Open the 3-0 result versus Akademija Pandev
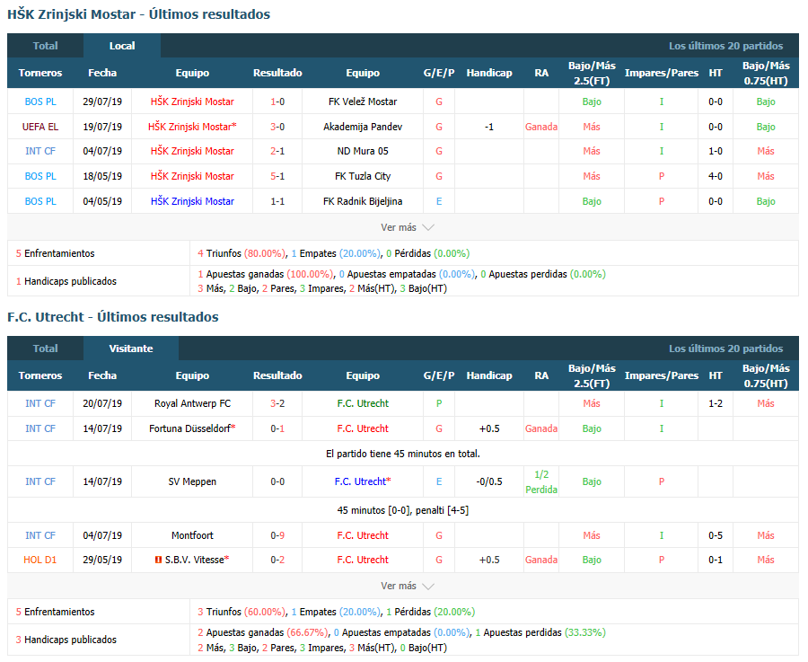 [x=277, y=127]
